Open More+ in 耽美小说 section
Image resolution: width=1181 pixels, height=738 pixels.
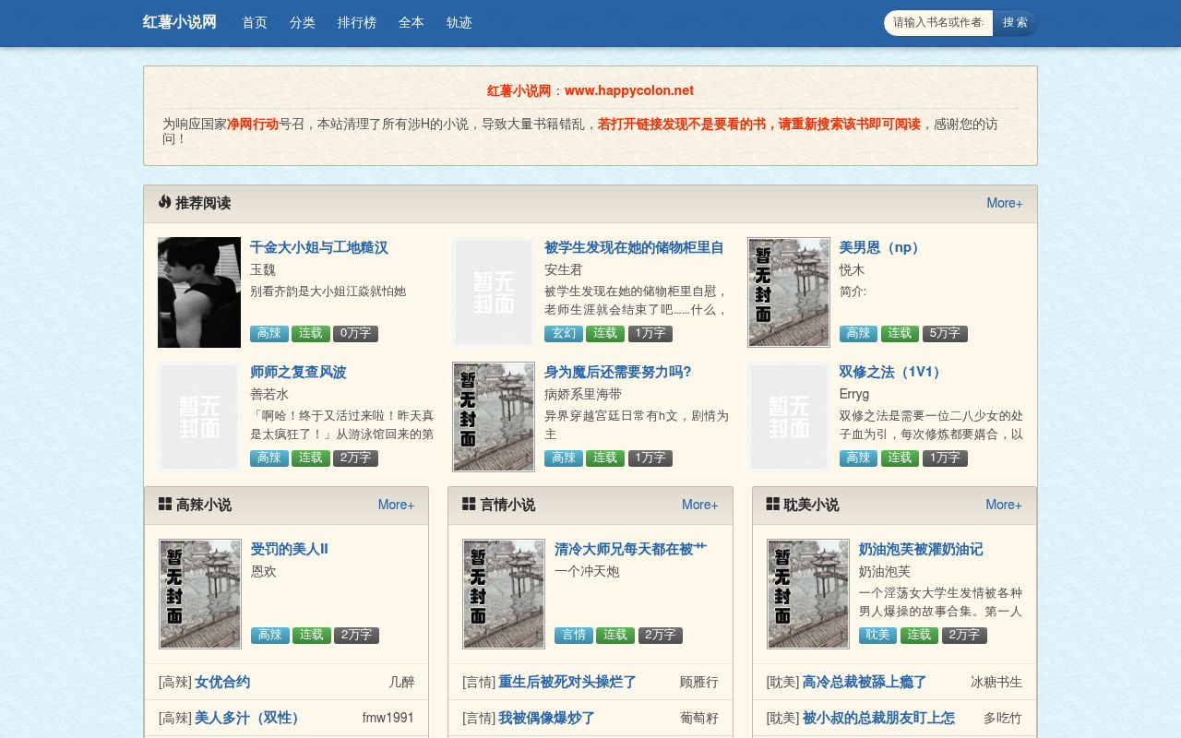point(1004,505)
